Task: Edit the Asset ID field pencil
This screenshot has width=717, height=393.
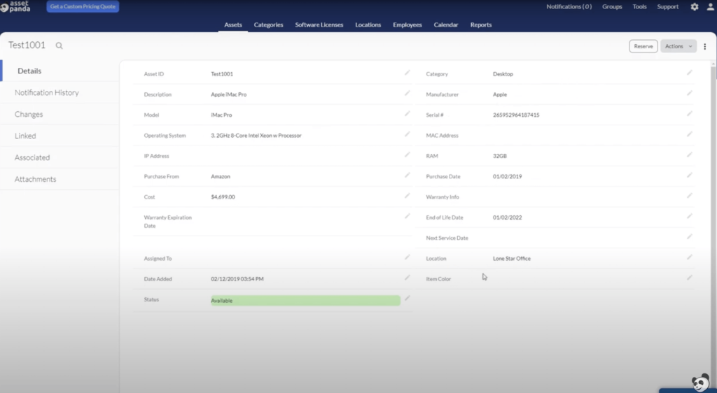Action: 407,73
